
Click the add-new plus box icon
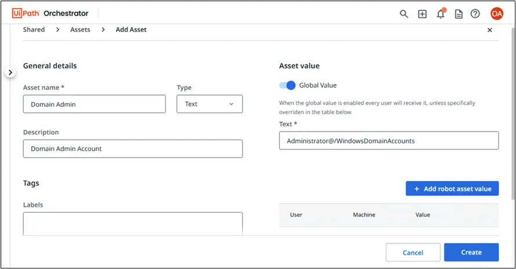click(422, 14)
